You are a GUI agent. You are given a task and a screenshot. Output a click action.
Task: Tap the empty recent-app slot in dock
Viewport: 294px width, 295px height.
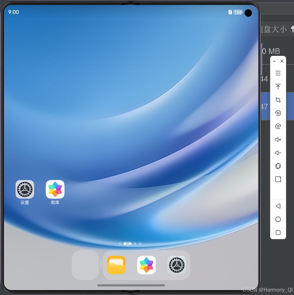pyautogui.click(x=85, y=265)
